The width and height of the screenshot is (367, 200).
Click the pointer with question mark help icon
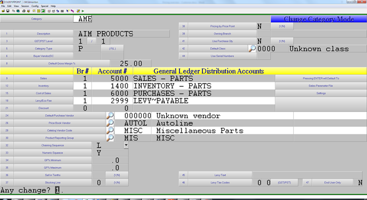pos(68,11)
